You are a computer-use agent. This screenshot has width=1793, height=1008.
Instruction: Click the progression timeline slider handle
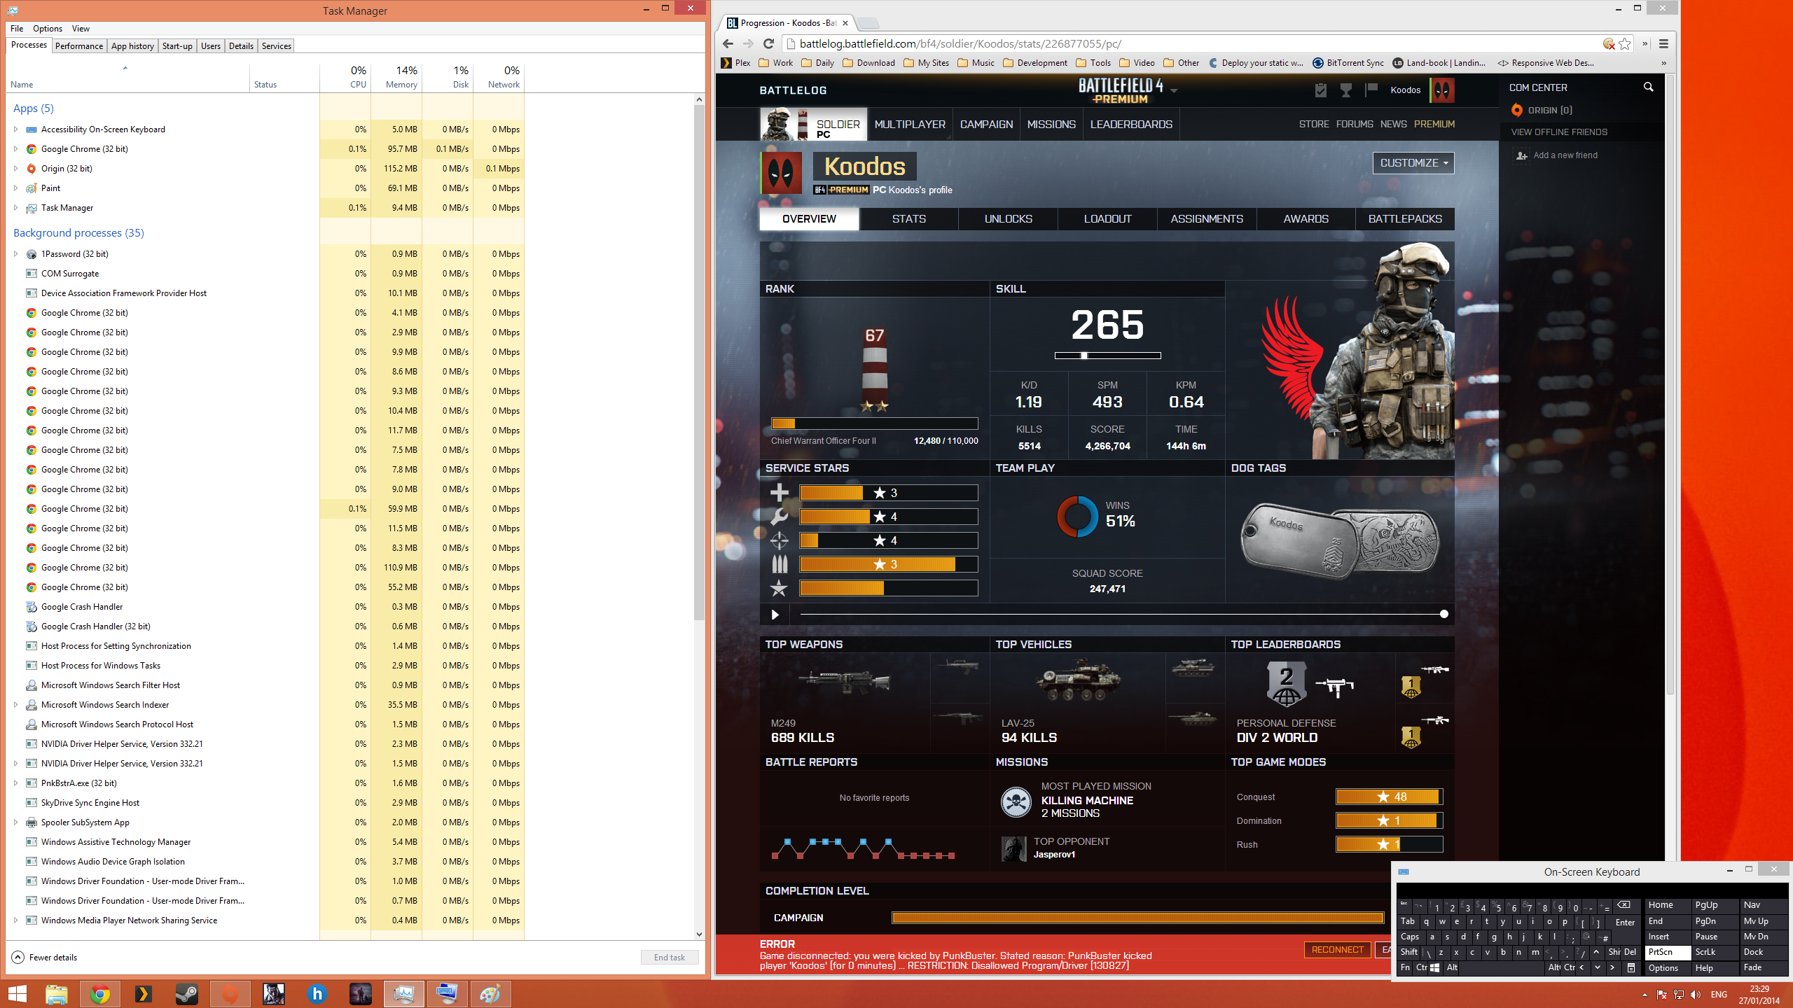(x=1444, y=615)
